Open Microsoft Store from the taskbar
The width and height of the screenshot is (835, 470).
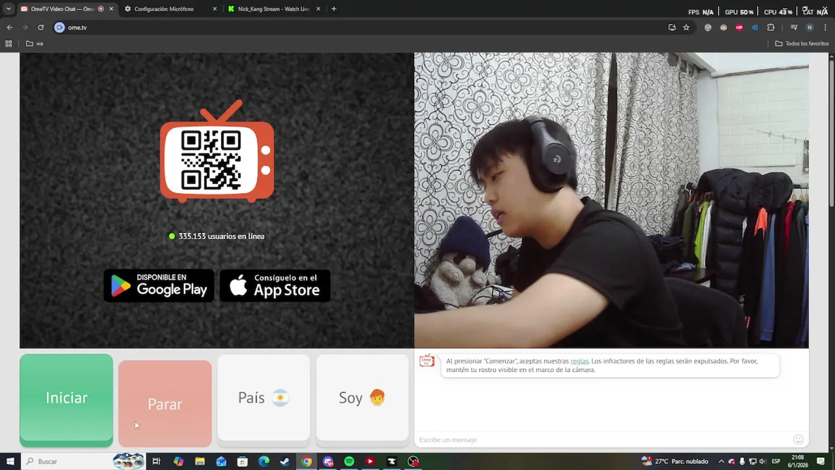[242, 462]
